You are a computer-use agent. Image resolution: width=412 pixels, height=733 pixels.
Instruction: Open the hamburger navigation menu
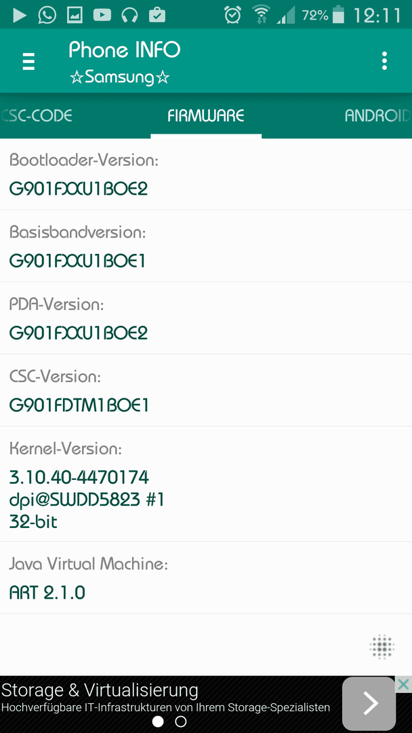click(x=28, y=61)
